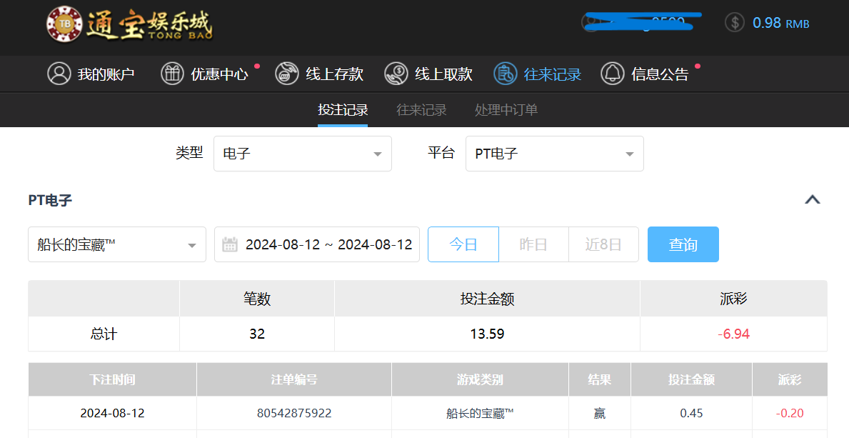Screen dimensions: 849x438
Task: Enable the 近8日 date filter
Action: pos(603,244)
